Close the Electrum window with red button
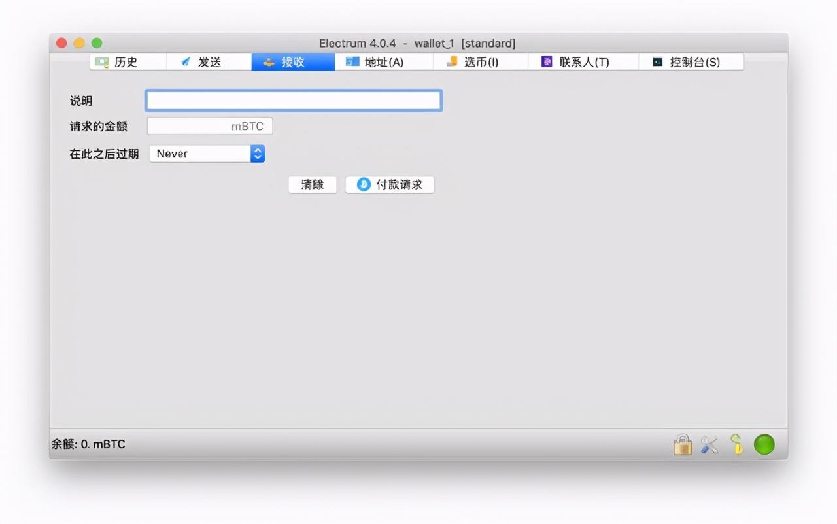The height and width of the screenshot is (524, 837). coord(61,43)
